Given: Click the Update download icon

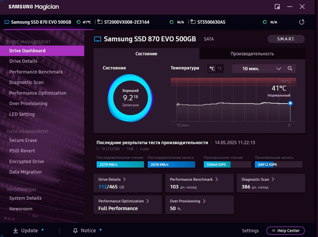Looking at the screenshot, I should [16, 230].
